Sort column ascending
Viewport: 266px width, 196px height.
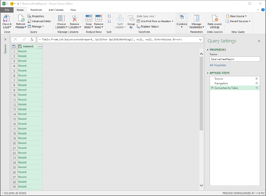pos(109,16)
